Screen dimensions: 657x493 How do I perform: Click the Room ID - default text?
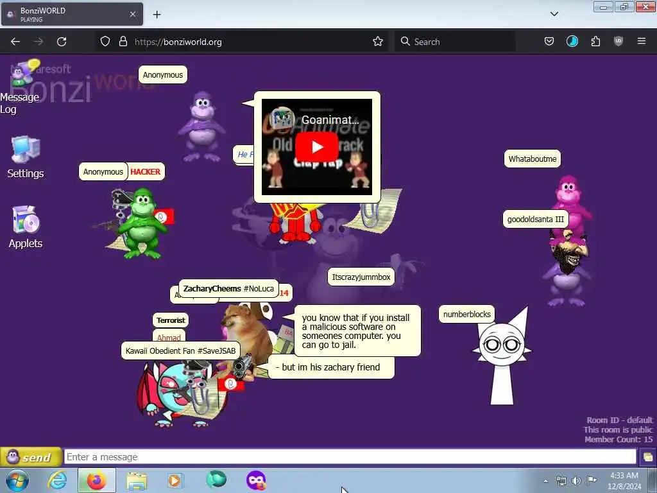(619, 420)
